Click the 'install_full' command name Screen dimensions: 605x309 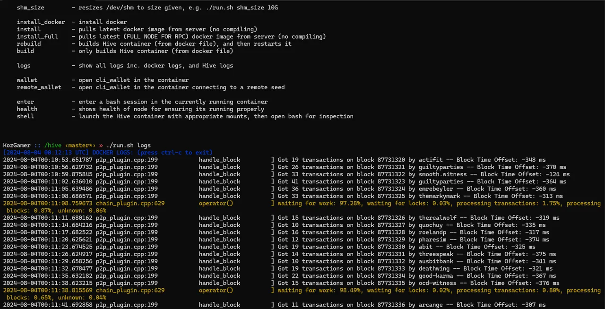(37, 36)
